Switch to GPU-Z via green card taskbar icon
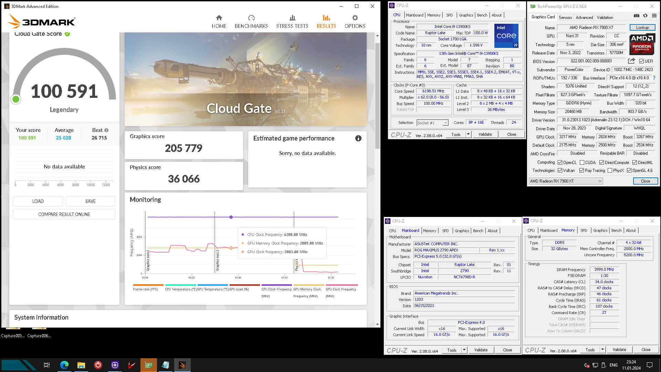The width and height of the screenshot is (661, 372). pyautogui.click(x=149, y=365)
